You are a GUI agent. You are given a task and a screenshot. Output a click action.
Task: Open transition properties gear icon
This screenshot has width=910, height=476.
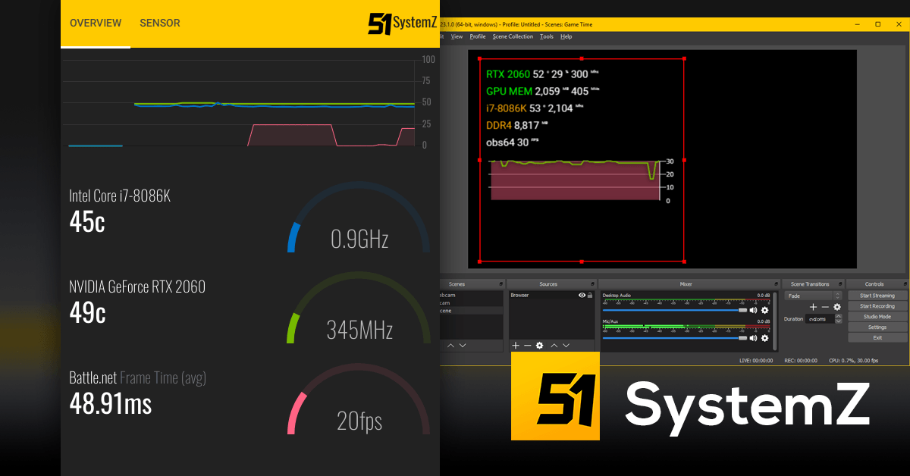click(837, 307)
